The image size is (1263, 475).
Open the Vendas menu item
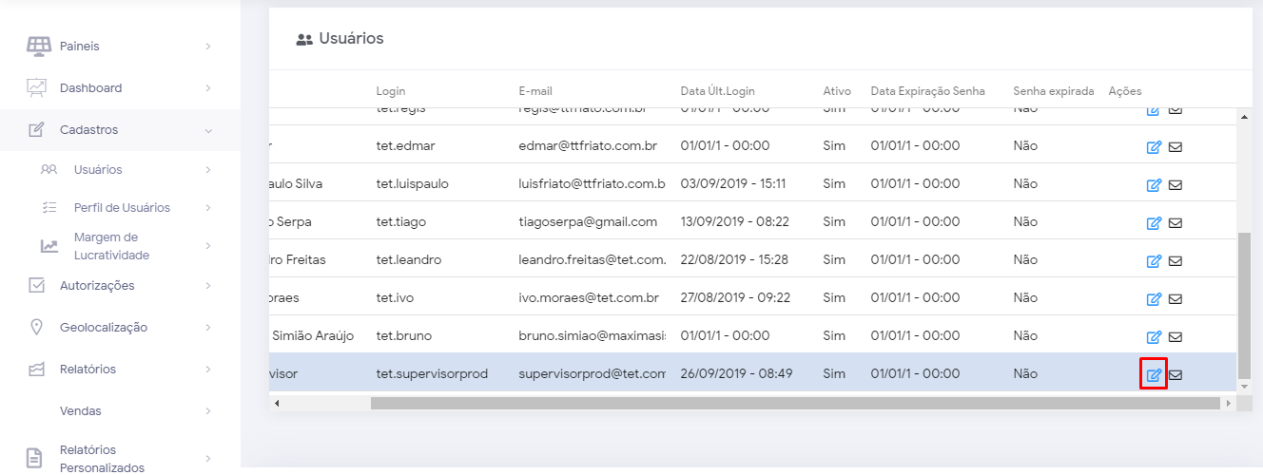[x=80, y=411]
